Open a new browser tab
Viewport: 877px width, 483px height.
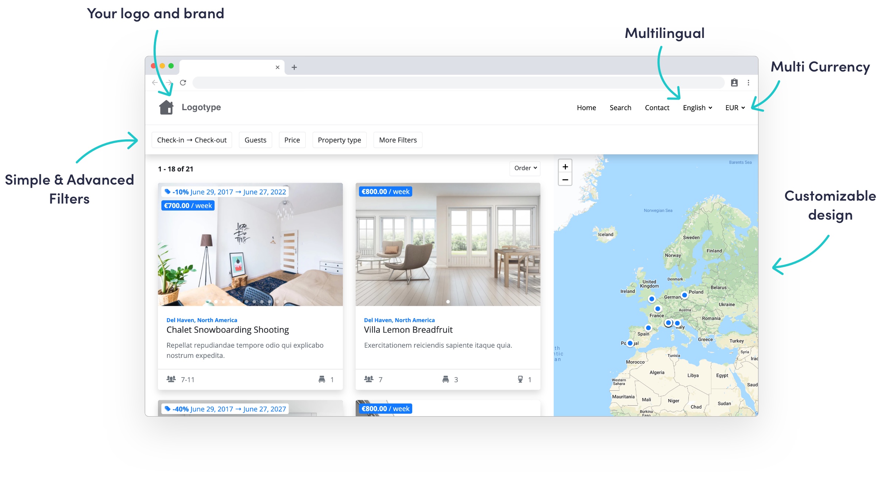(x=294, y=67)
